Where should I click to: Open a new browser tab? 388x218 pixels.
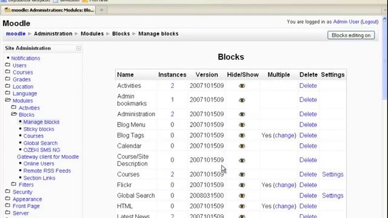click(101, 10)
